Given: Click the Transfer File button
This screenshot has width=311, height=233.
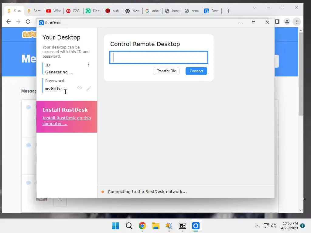Looking at the screenshot, I should coord(166,71).
